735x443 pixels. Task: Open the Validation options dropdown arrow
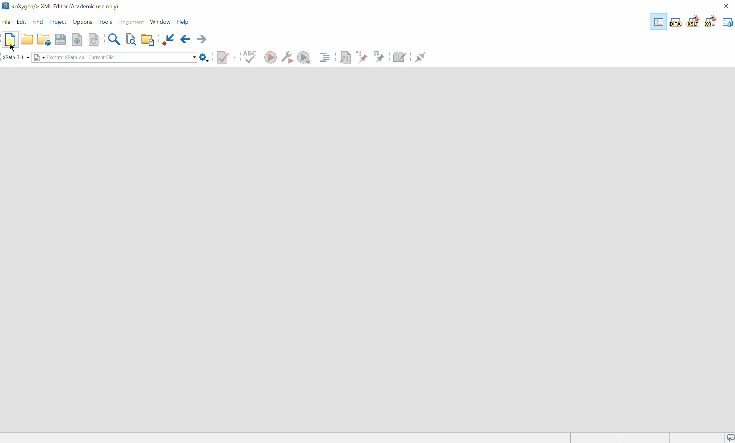[x=234, y=58]
